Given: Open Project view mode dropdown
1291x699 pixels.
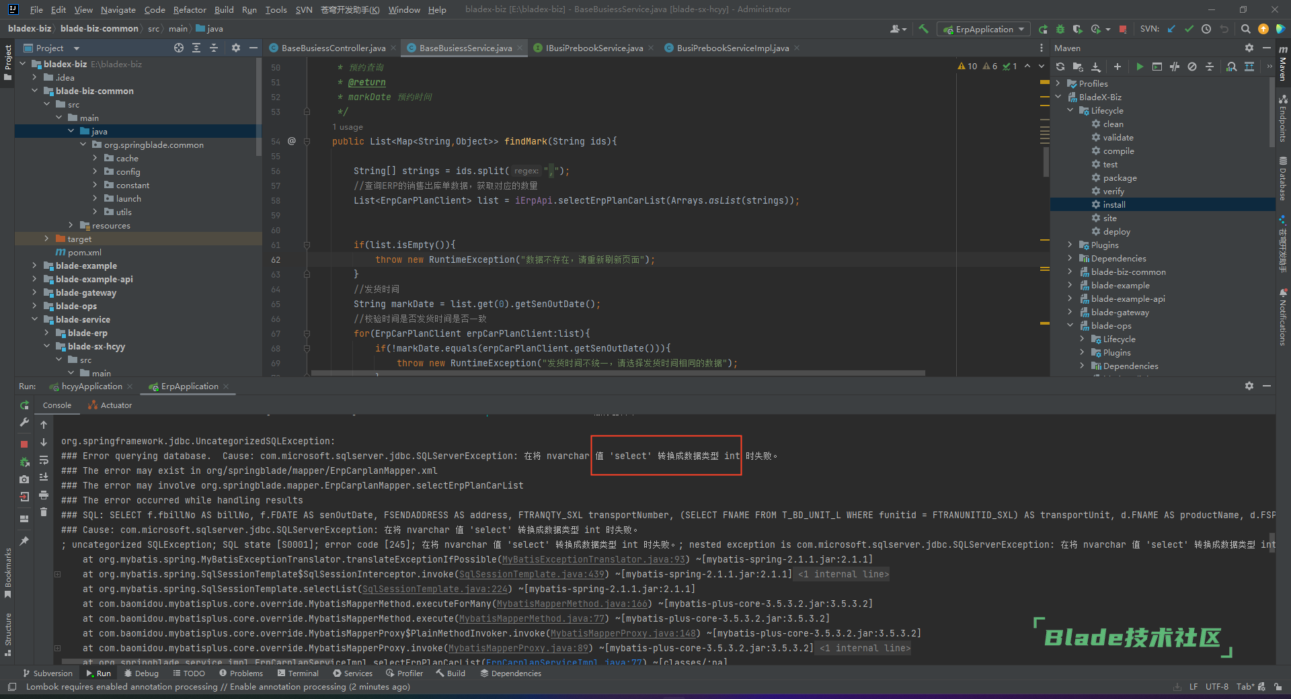Looking at the screenshot, I should (x=51, y=48).
